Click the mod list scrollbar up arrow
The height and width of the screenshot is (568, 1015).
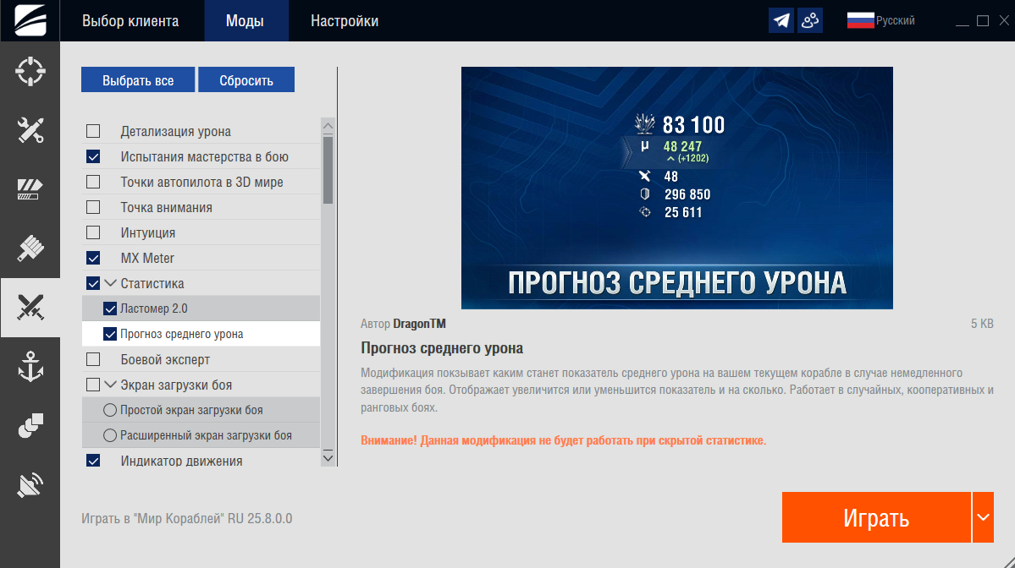(x=328, y=126)
